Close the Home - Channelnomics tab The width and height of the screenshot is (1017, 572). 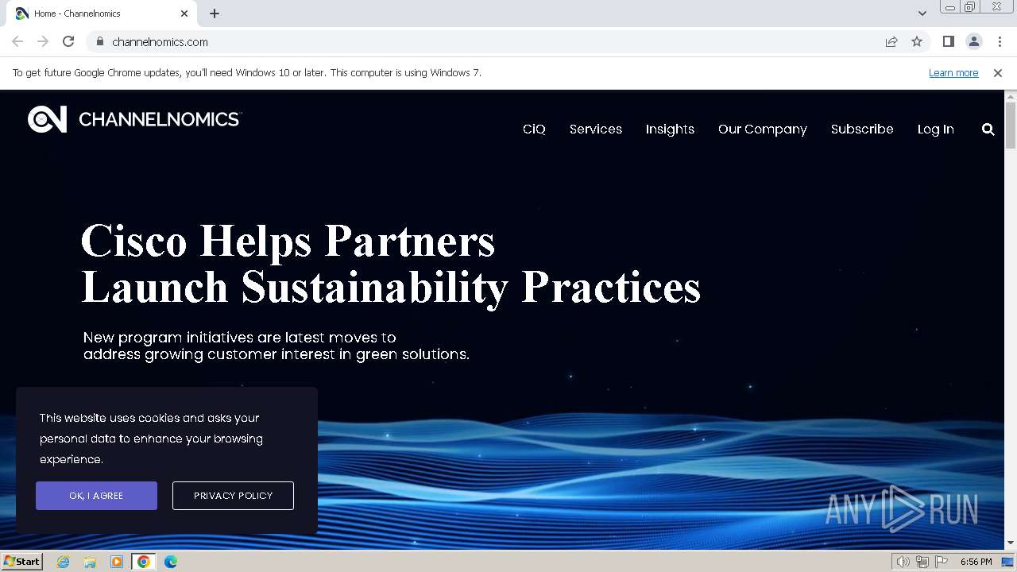tap(184, 14)
